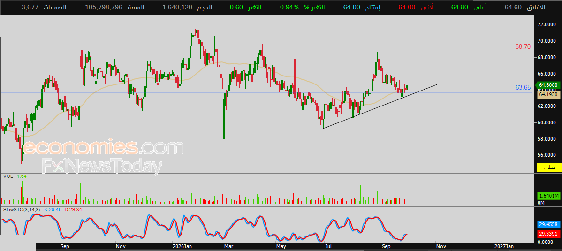Click the green 1.6401M volume tag
Viewport: 562px width, 251px height.
(548, 196)
